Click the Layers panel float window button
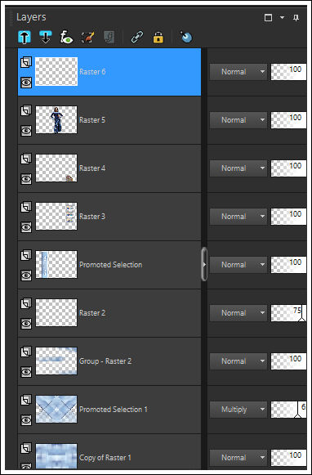The height and width of the screenshot is (475, 312). tap(268, 18)
